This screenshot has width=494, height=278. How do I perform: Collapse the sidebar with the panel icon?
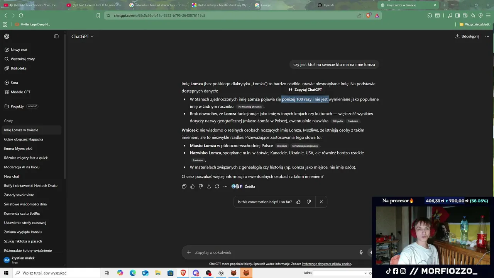point(56,36)
